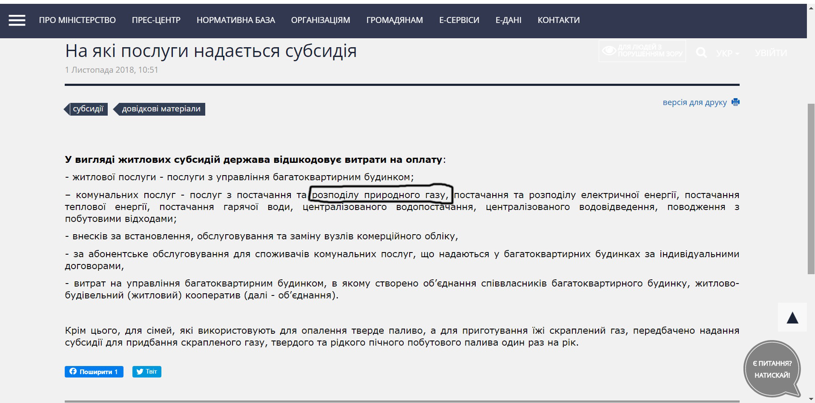Open the ПРО МІНІСТЕРСТВО menu
815x403 pixels.
(77, 20)
